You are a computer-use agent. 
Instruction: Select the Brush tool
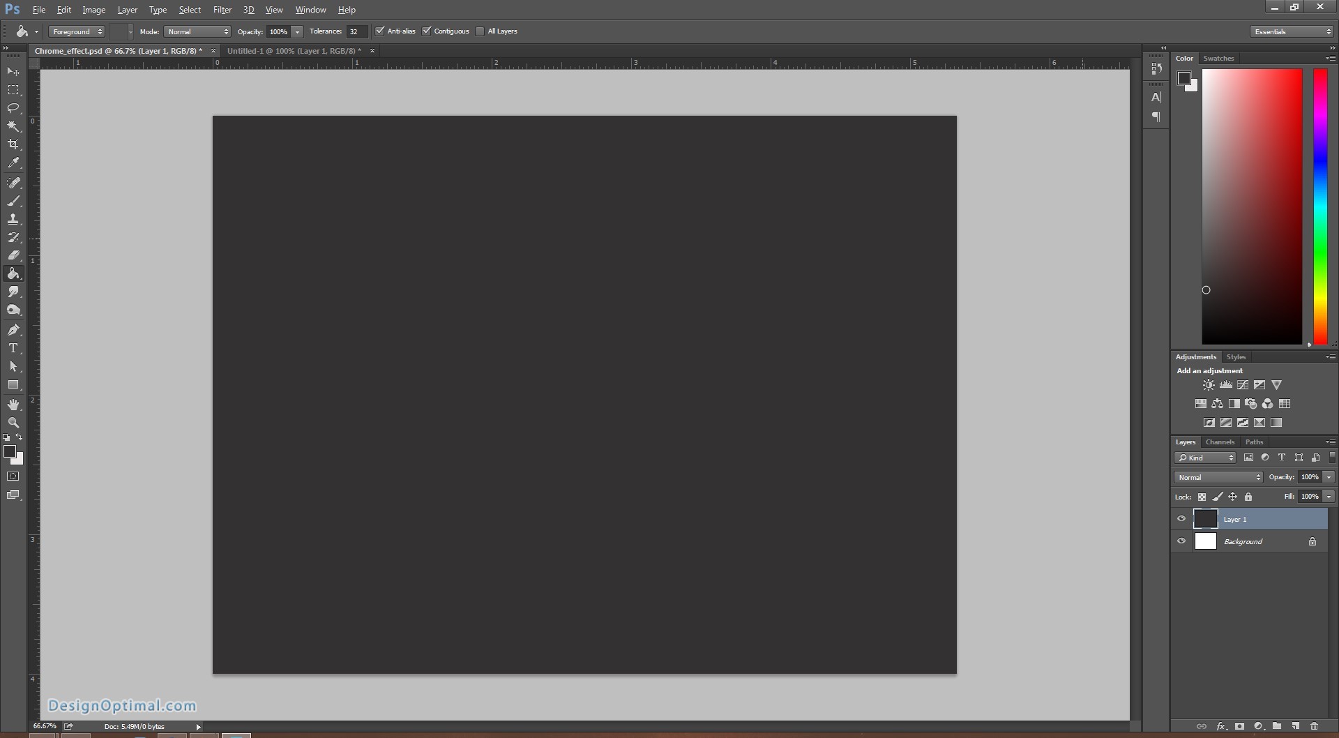pos(13,201)
